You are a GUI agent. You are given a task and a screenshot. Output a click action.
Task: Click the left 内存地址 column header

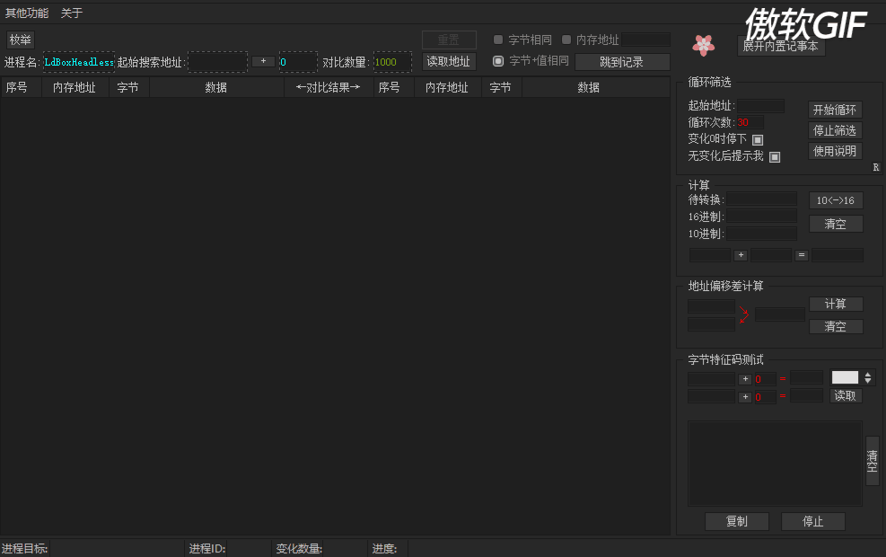coord(75,88)
